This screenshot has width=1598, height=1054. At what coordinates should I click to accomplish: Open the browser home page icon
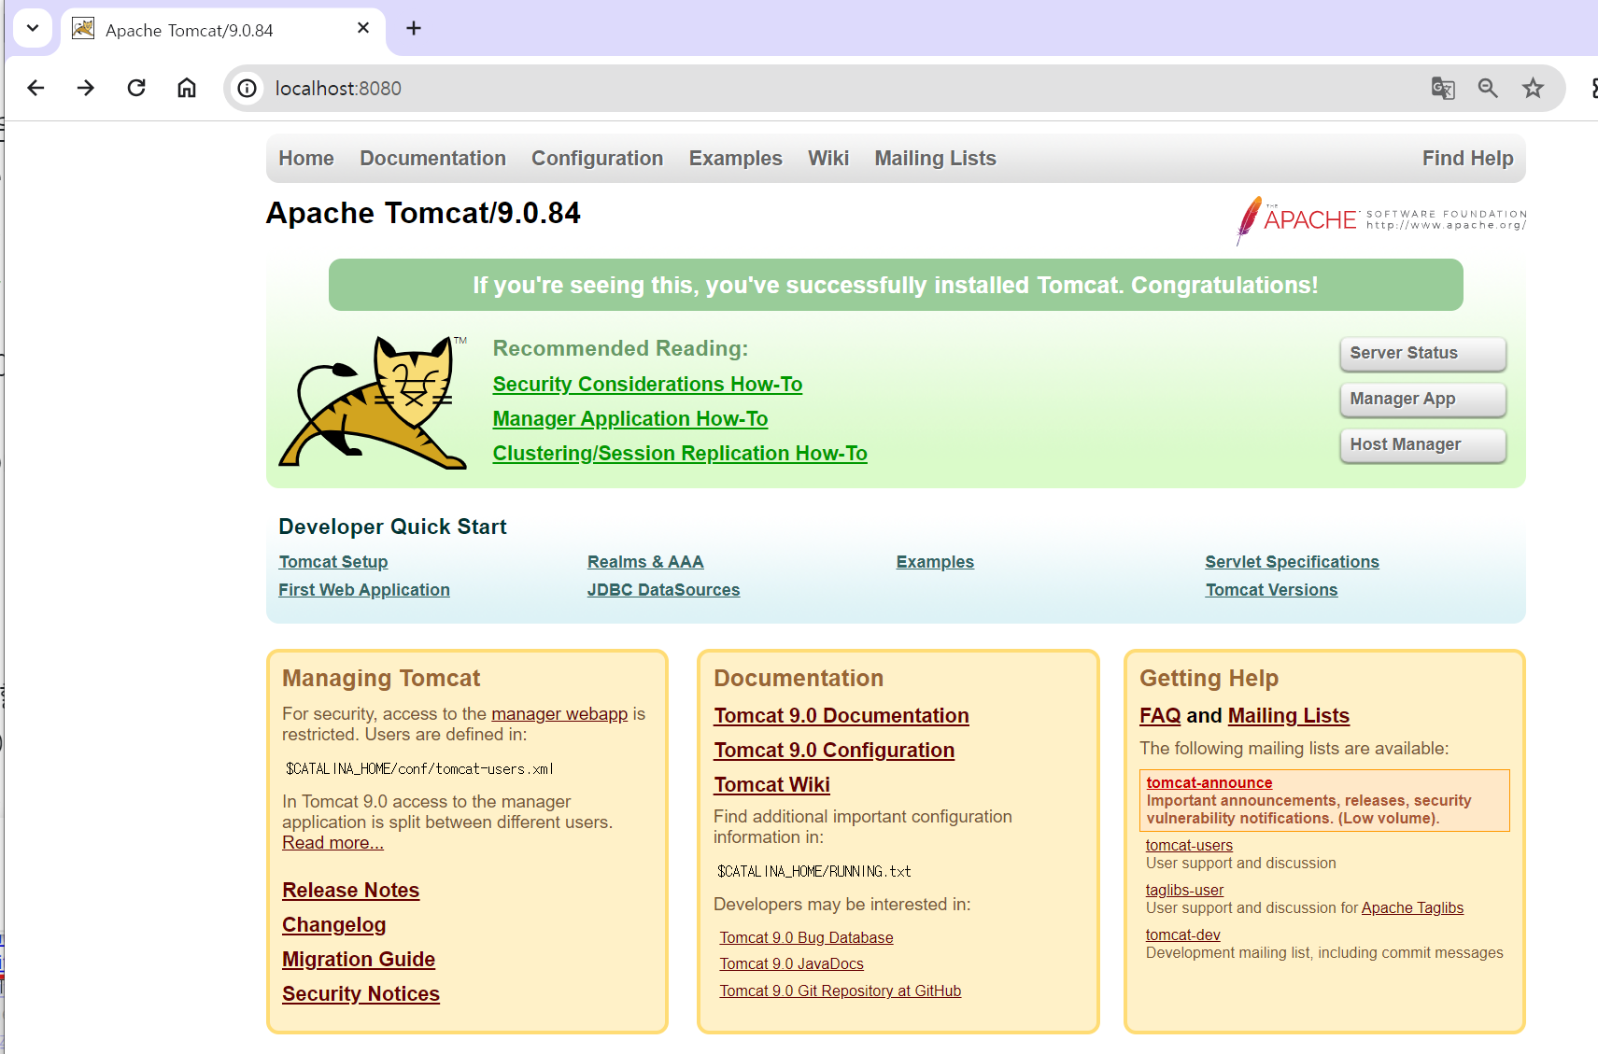point(187,88)
